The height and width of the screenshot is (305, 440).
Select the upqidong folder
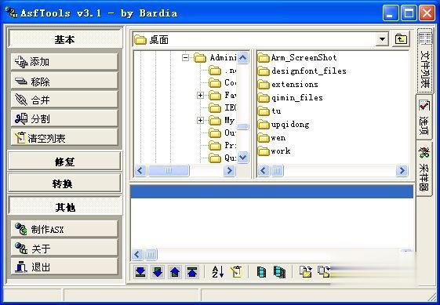click(x=283, y=125)
